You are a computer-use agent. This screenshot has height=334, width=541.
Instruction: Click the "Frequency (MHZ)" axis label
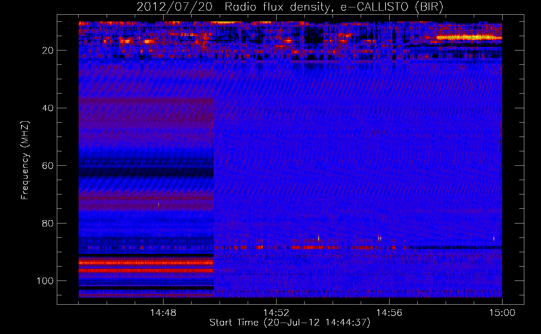(25, 160)
